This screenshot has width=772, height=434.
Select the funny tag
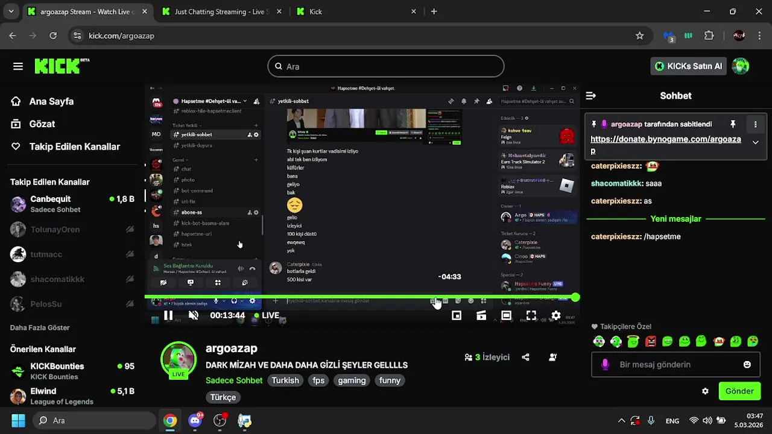390,380
